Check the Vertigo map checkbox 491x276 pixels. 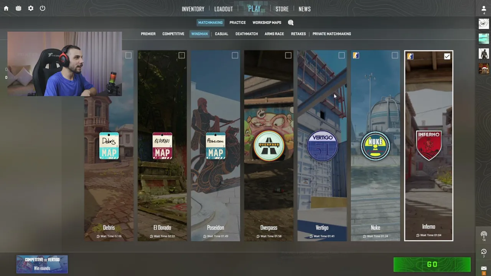point(341,56)
